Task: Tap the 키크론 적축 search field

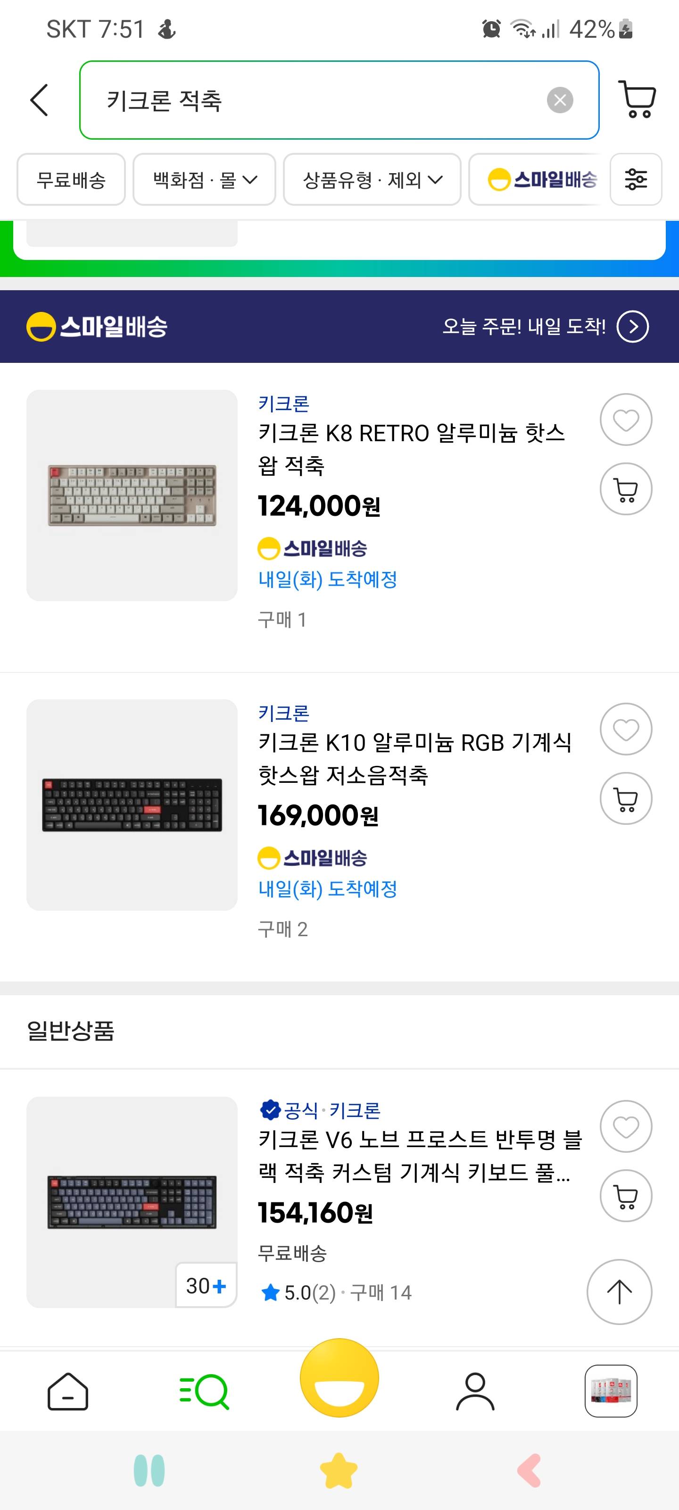Action: (x=316, y=100)
